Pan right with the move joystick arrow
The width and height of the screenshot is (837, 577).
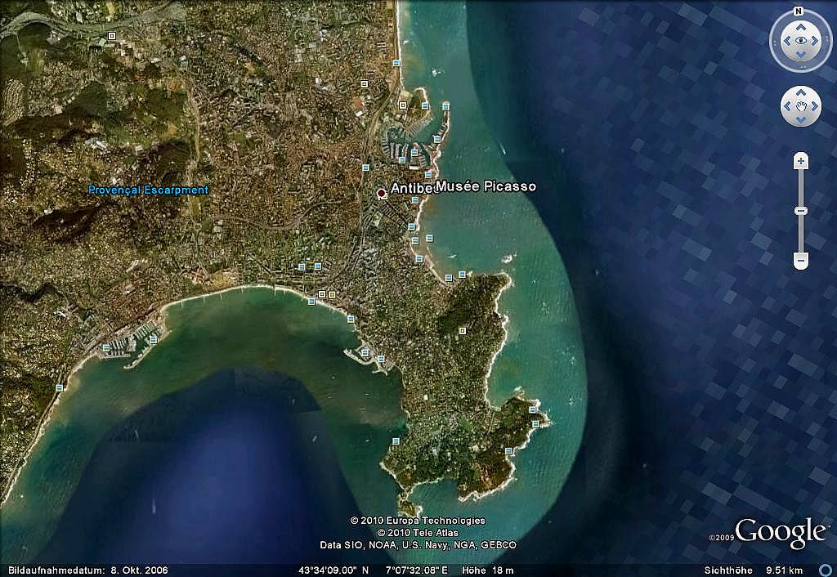[x=814, y=106]
